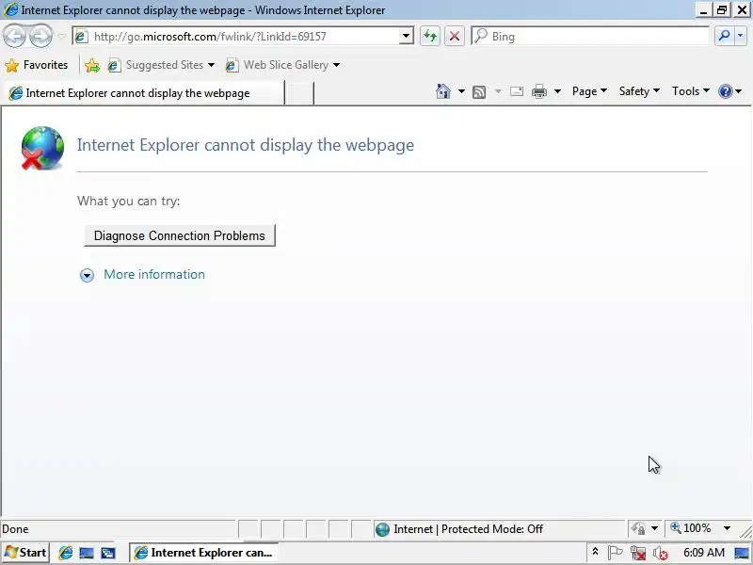
Task: Launch Internet Explorer from Quick Launch
Action: [65, 553]
